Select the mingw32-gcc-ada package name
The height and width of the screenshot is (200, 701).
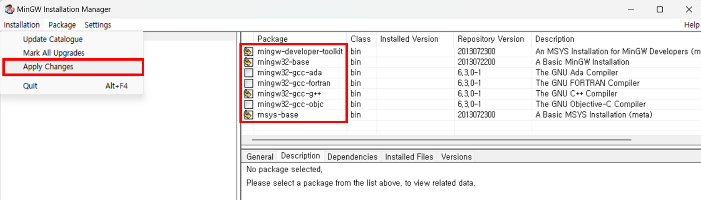(x=289, y=73)
